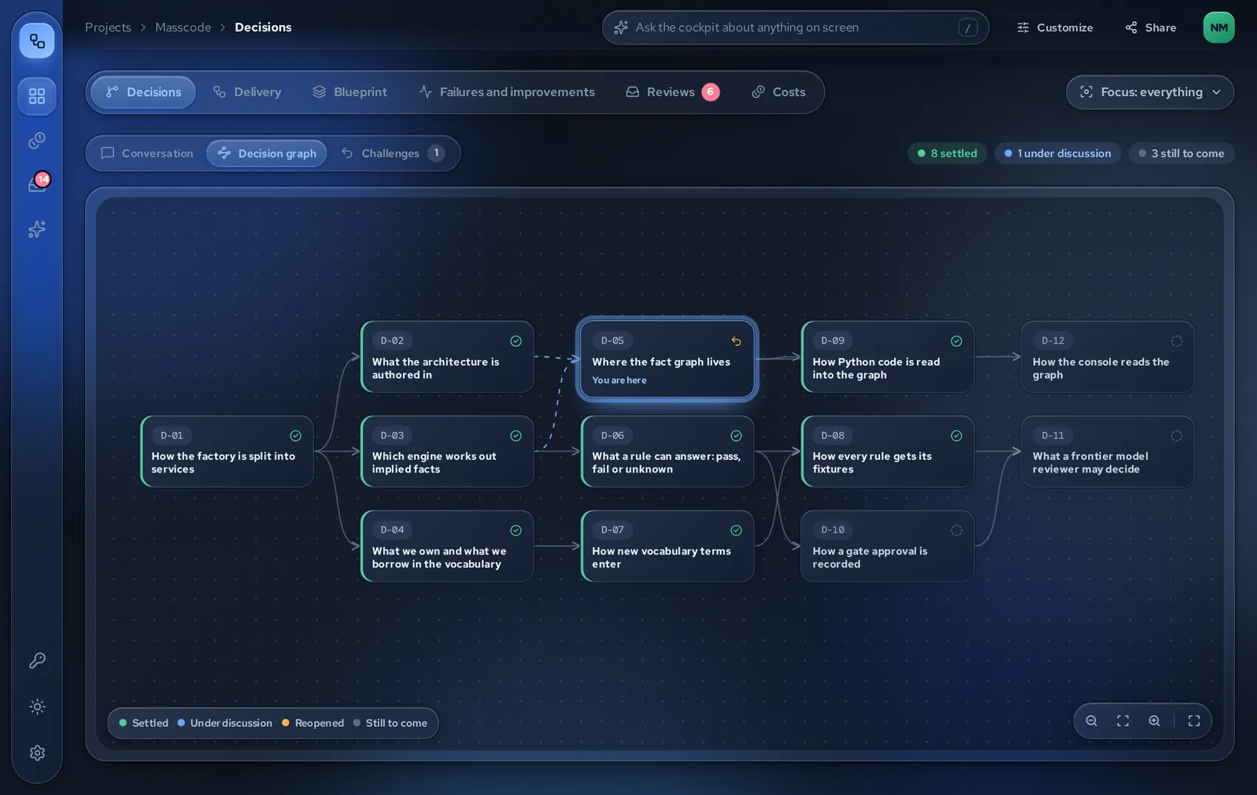Click the fit-to-view icon between zoom buttons
The height and width of the screenshot is (795, 1257).
pos(1122,721)
